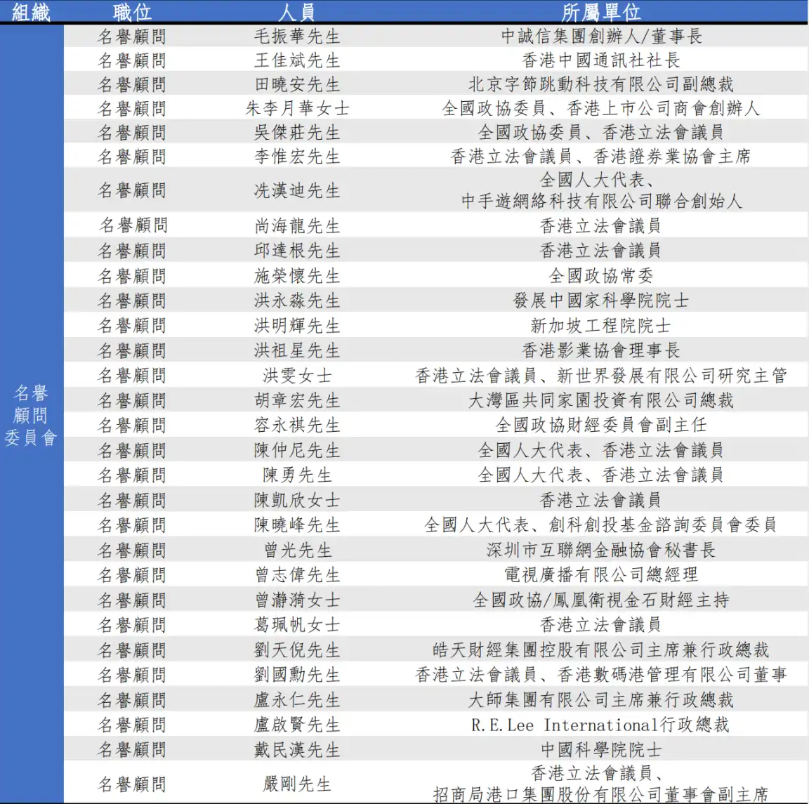Image resolution: width=809 pixels, height=804 pixels.
Task: Select the cell 香港中國通訊社社長
Action: [x=602, y=60]
